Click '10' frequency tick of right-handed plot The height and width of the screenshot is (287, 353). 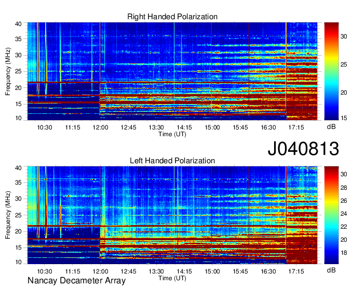coord(18,118)
